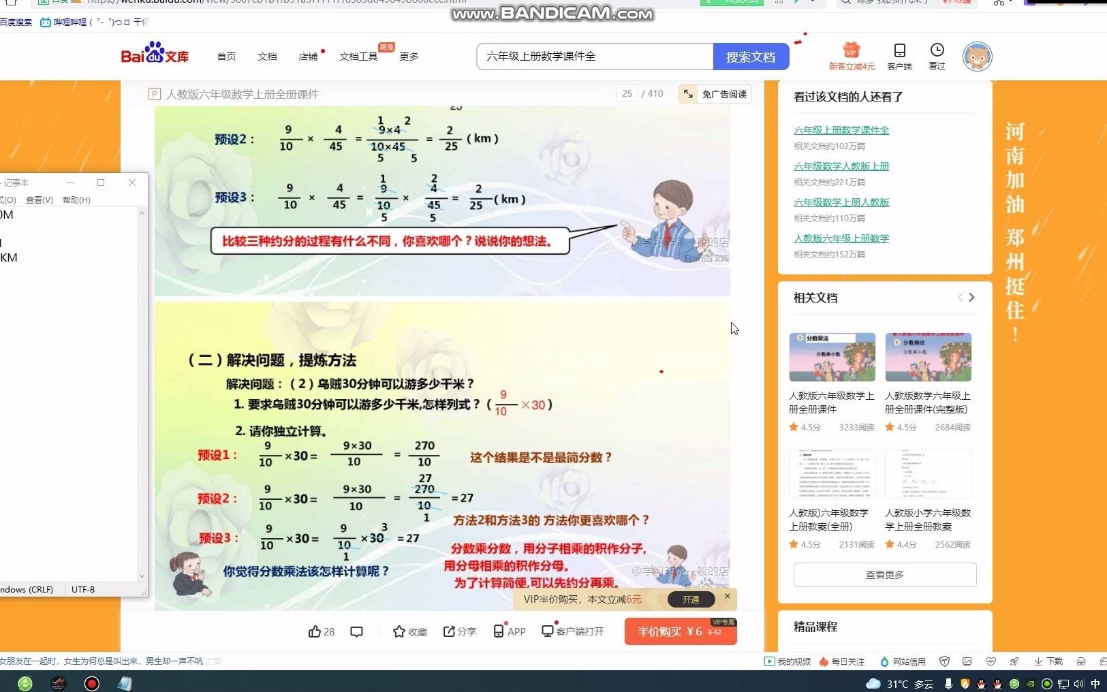
Task: Open the 六年级上册数学课件全 link
Action: coord(841,130)
